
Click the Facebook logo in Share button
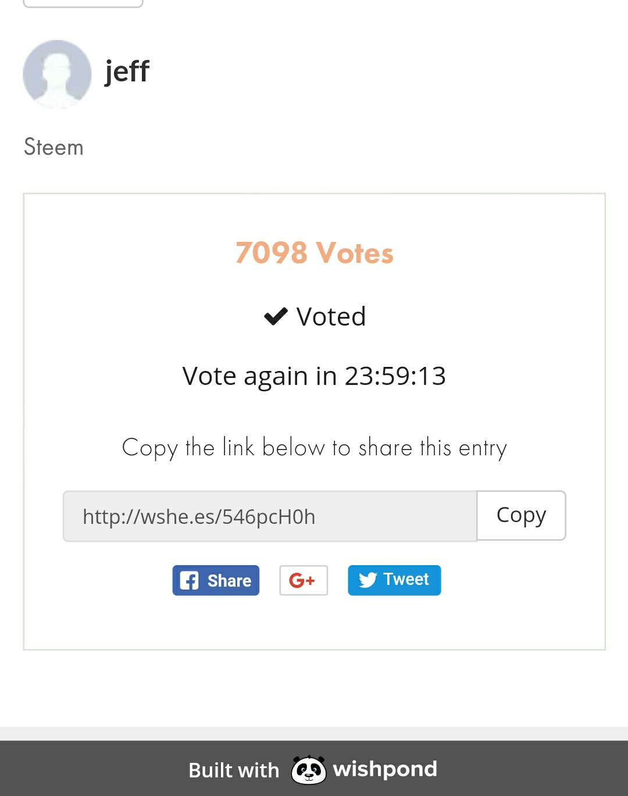point(189,580)
